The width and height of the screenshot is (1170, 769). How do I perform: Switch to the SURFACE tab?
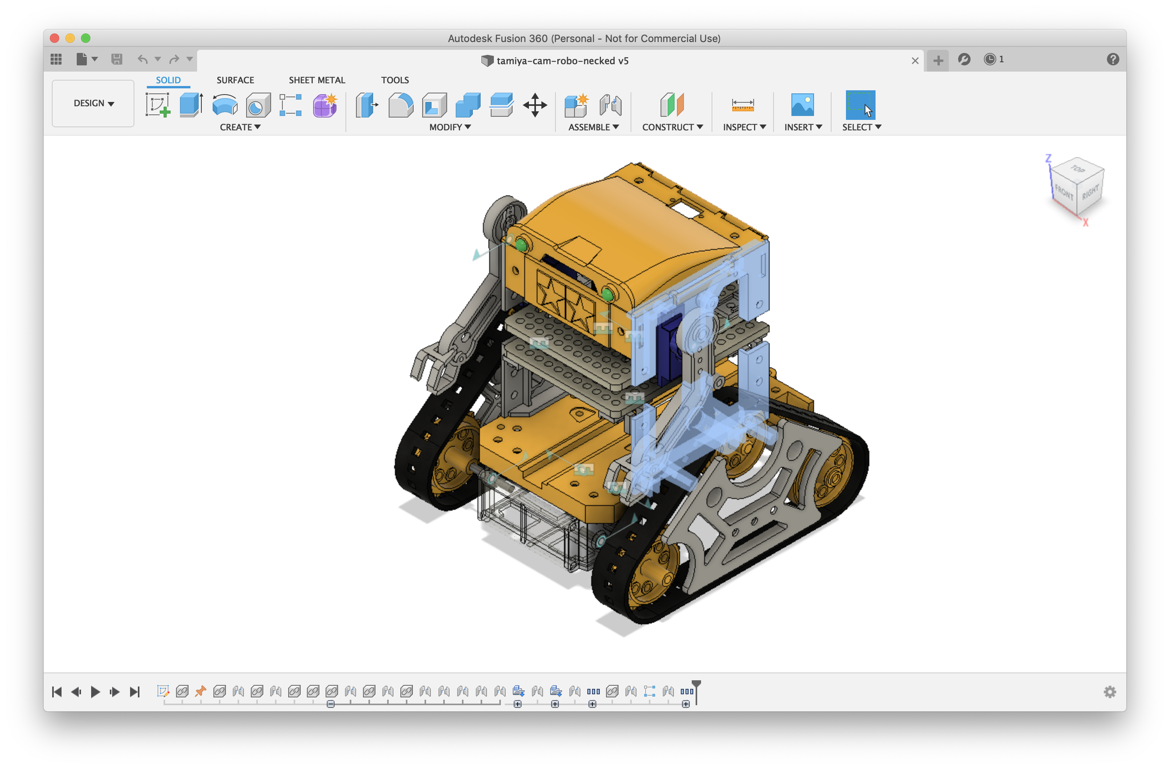coord(234,80)
